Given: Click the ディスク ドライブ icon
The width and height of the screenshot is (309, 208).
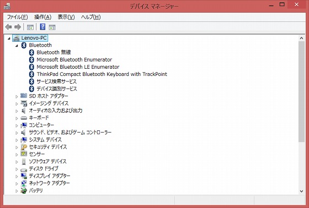Looking at the screenshot, I should click(x=24, y=169).
